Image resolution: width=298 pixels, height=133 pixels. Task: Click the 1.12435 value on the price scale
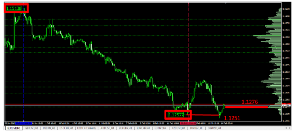(286, 121)
